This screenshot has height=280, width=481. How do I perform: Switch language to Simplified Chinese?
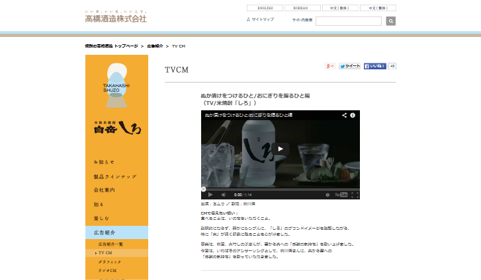(x=340, y=8)
